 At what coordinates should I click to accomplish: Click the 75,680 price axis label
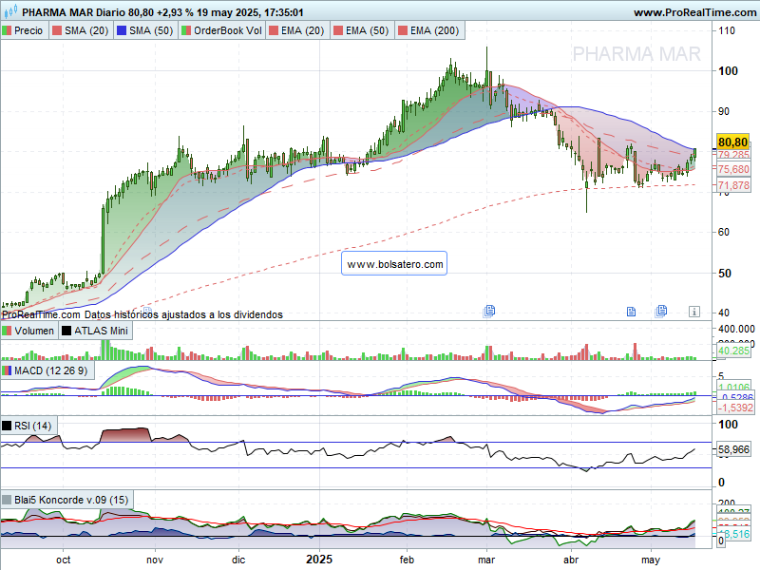(732, 169)
